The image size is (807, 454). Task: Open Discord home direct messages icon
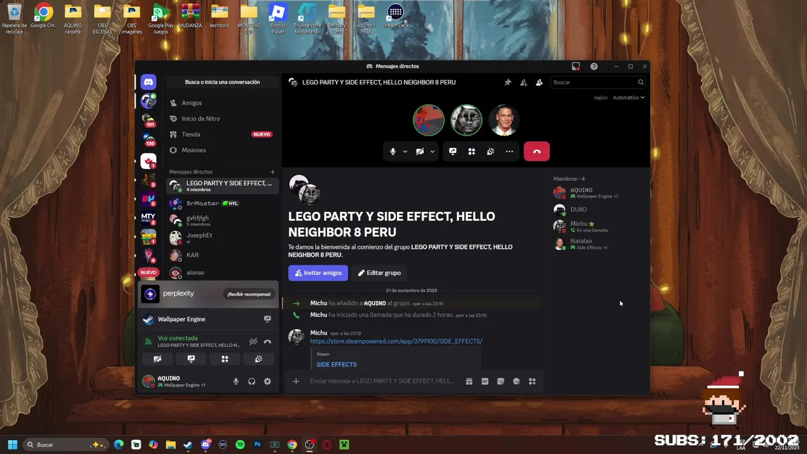[148, 82]
